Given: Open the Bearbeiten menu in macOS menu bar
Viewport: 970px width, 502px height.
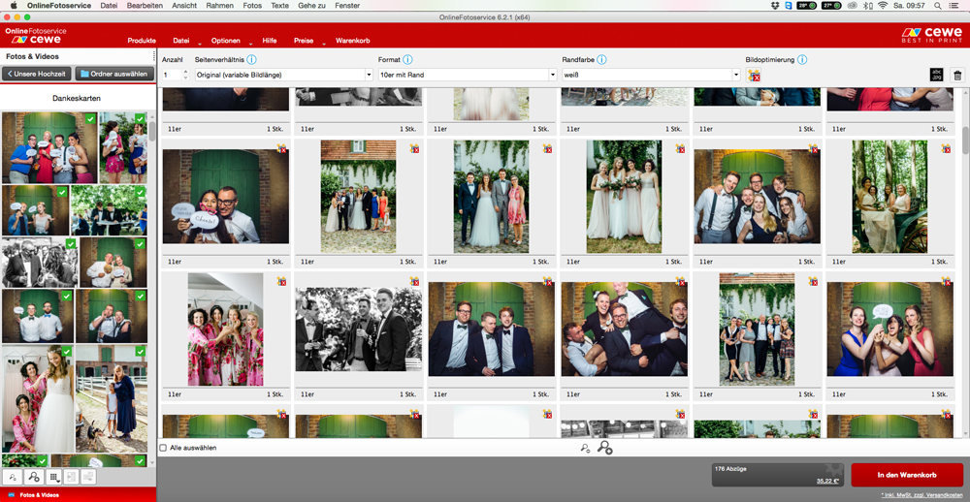Looking at the screenshot, I should 145,6.
